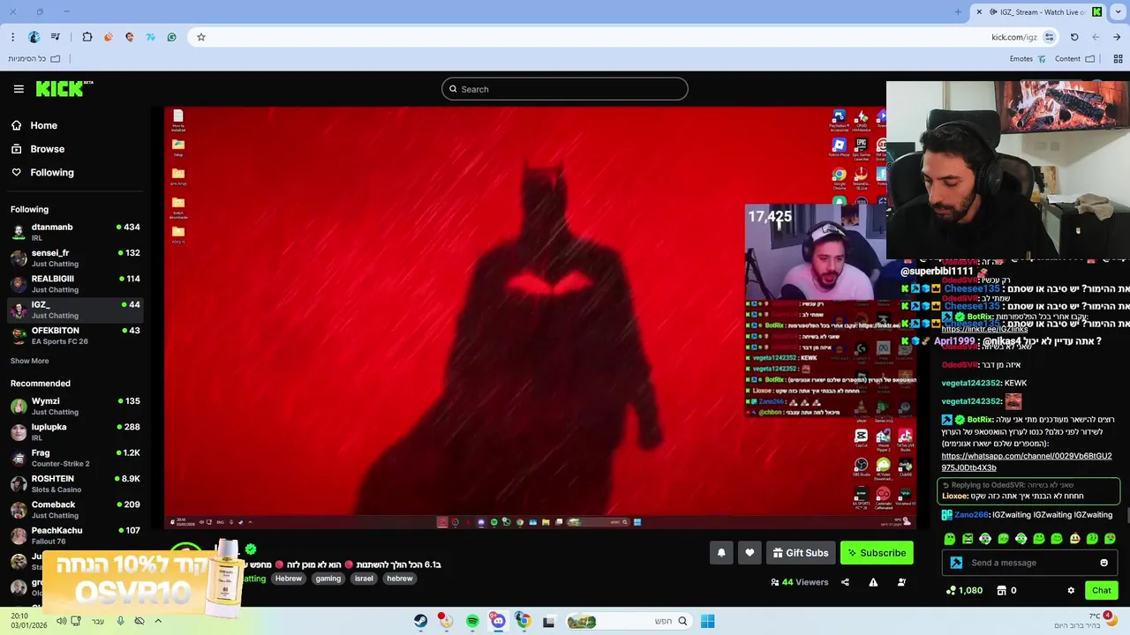Click username vegeta1242352 beside KEWK
The width and height of the screenshot is (1130, 635).
pyautogui.click(x=971, y=384)
